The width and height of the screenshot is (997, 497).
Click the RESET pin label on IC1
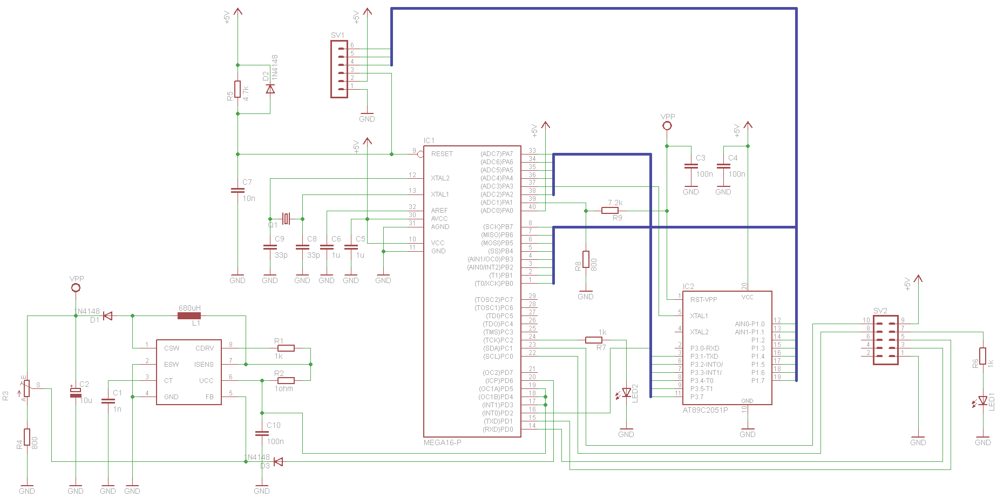pos(442,154)
